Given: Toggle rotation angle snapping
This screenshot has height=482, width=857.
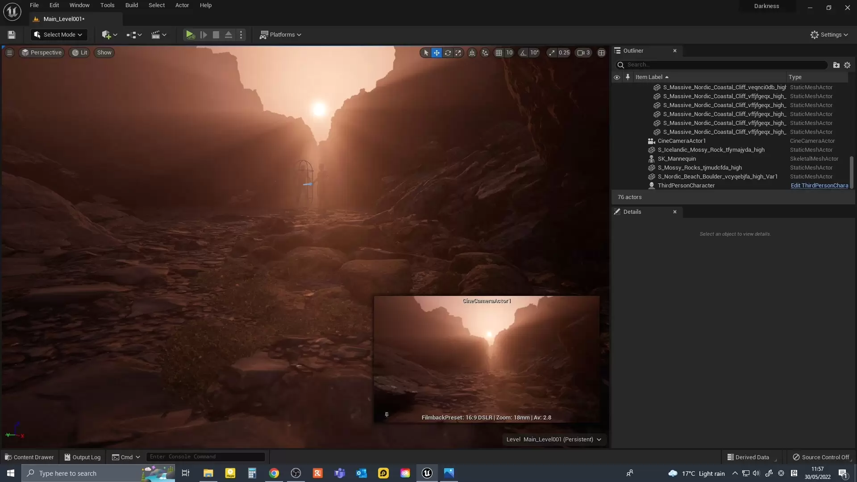Looking at the screenshot, I should click(523, 53).
